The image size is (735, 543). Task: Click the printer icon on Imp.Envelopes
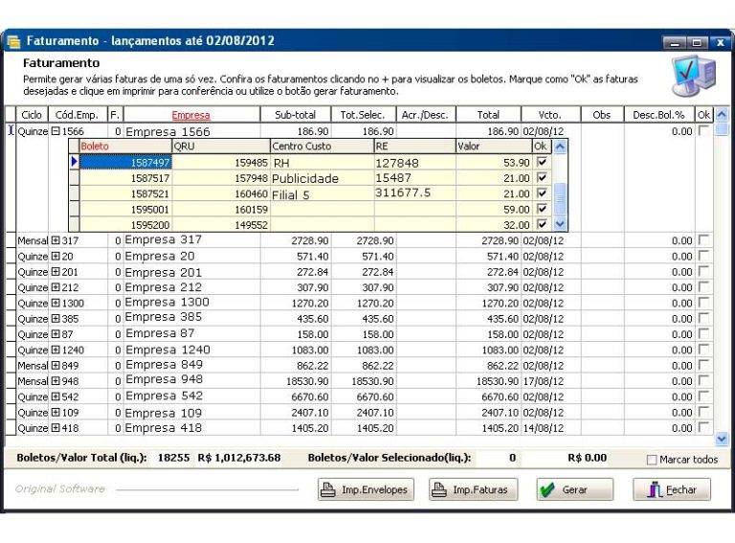click(x=328, y=490)
